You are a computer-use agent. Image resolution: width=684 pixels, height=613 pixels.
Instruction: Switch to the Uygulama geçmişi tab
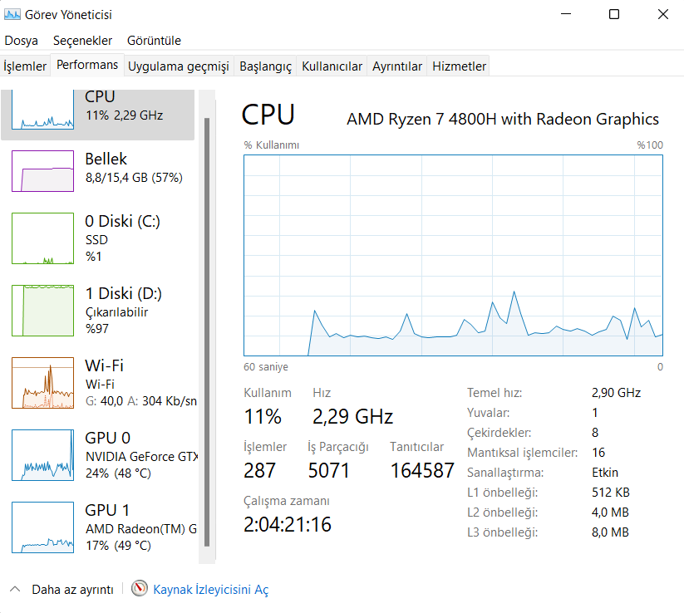pyautogui.click(x=178, y=66)
